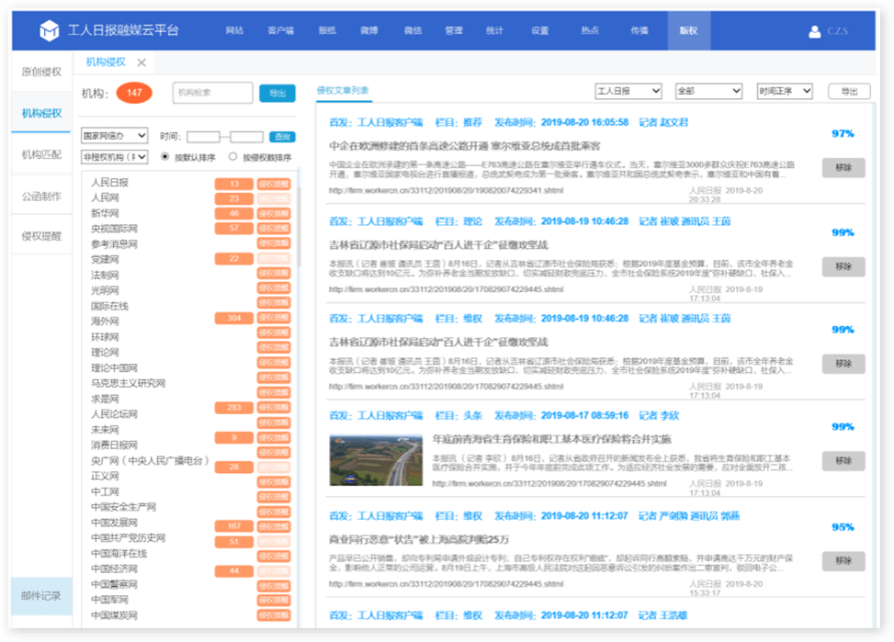This screenshot has height=642, width=894.
Task: Select 海外网 in institution list
Action: point(105,321)
